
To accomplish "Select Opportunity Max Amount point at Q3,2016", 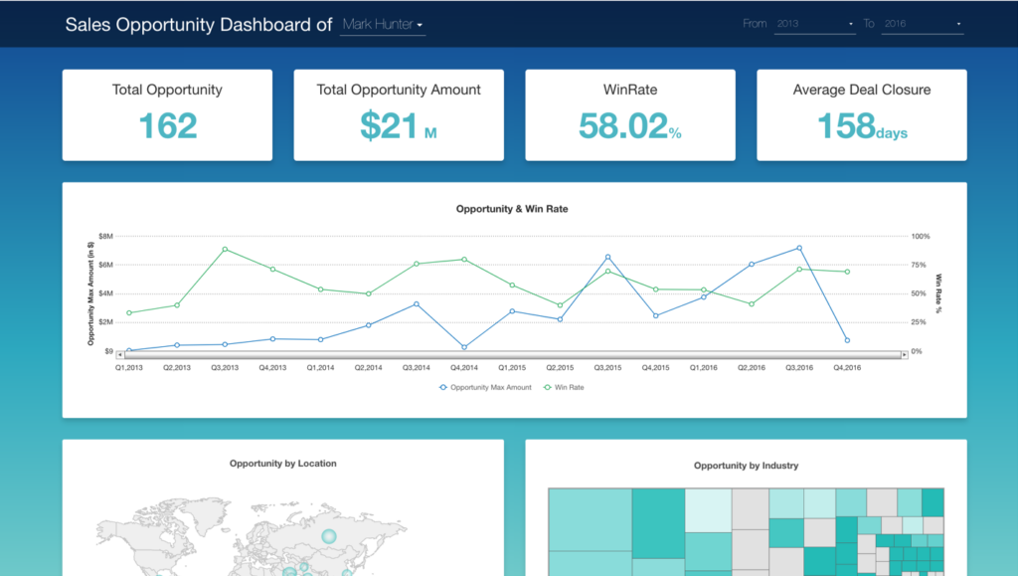I will coord(799,248).
